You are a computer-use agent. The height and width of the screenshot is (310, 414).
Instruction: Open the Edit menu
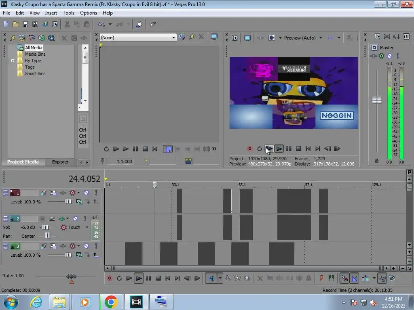20,13
